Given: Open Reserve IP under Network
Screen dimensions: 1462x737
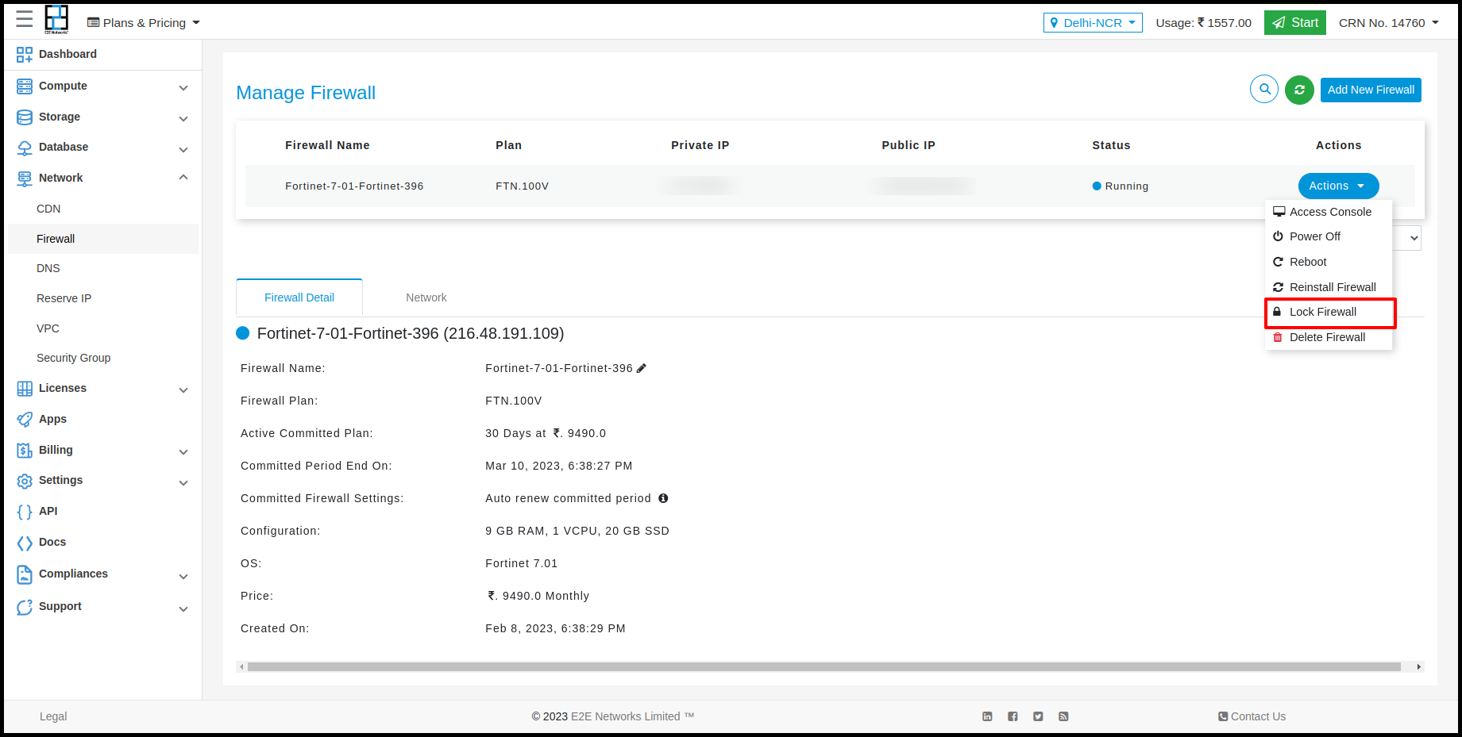Looking at the screenshot, I should pos(64,298).
